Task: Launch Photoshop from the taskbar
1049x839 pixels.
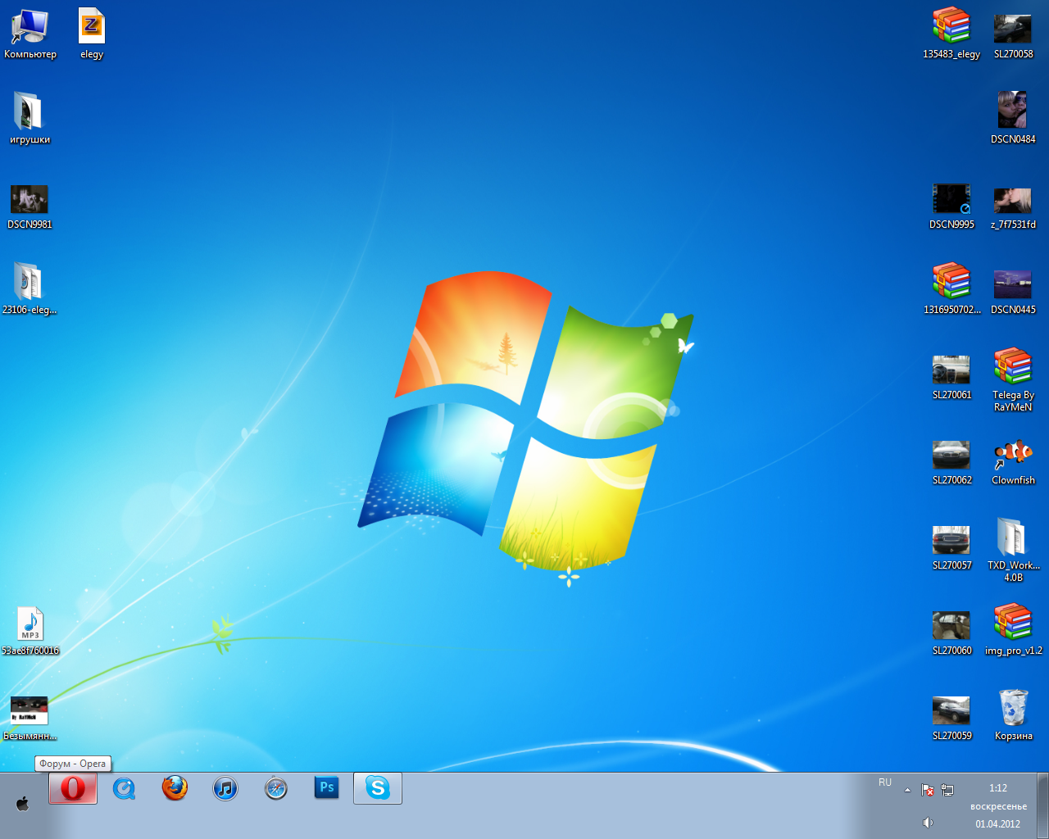Action: pyautogui.click(x=327, y=788)
